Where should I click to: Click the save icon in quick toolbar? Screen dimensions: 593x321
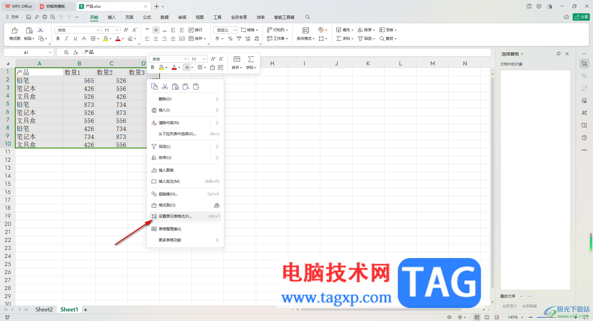pyautogui.click(x=29, y=17)
